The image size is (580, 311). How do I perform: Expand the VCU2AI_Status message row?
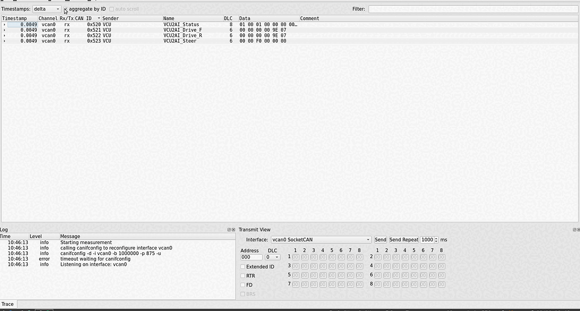(x=5, y=25)
